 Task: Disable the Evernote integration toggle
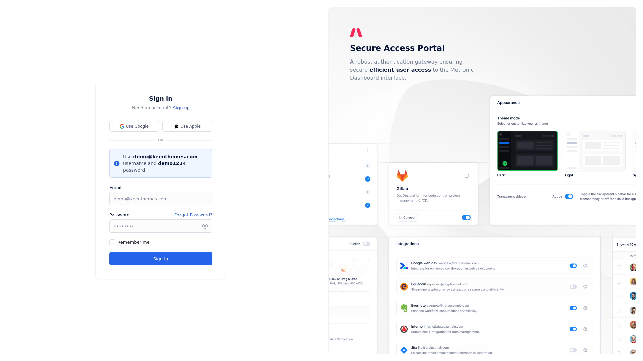click(573, 308)
